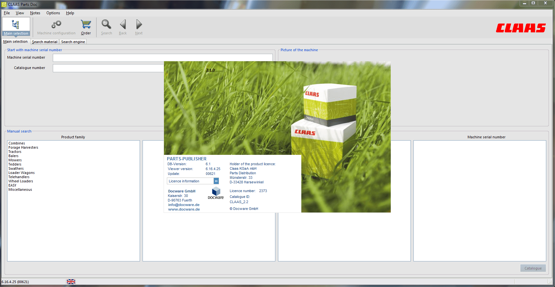Select Forage Harvesters product family
Screen dimensions: 555x287
click(x=23, y=147)
